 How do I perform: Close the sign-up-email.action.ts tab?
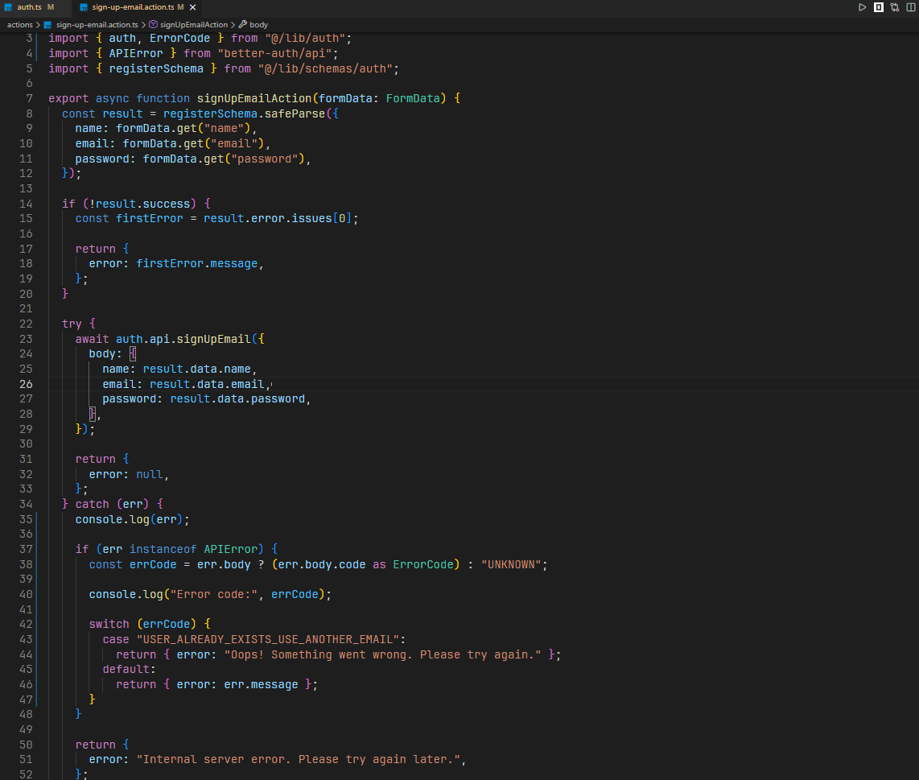point(193,7)
